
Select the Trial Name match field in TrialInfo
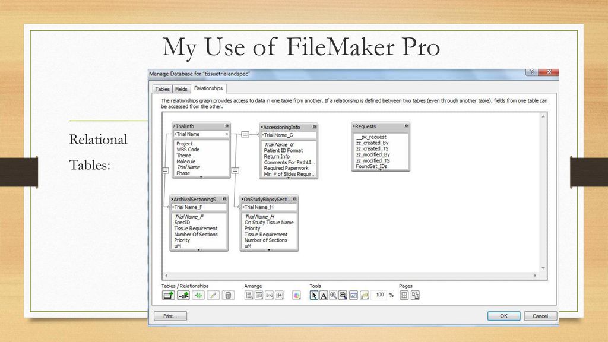(x=201, y=134)
